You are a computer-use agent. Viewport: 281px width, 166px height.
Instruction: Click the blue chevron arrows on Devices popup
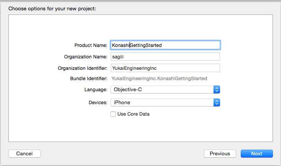tap(217, 103)
